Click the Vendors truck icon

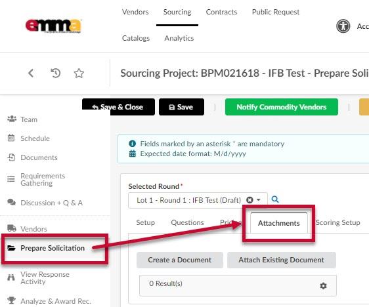point(12,228)
